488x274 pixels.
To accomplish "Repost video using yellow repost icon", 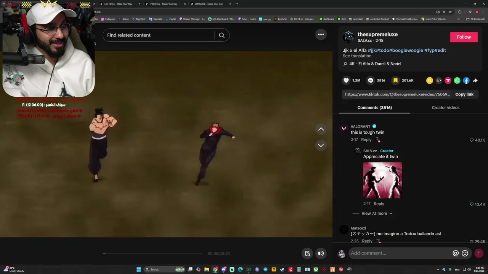I will (430, 80).
